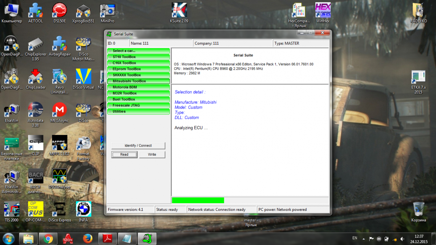Viewport: 436px width, 245px height.
Task: Click the Network status: Connection ready field
Action: tap(221, 209)
